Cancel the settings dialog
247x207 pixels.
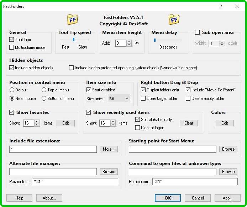[x=198, y=198]
